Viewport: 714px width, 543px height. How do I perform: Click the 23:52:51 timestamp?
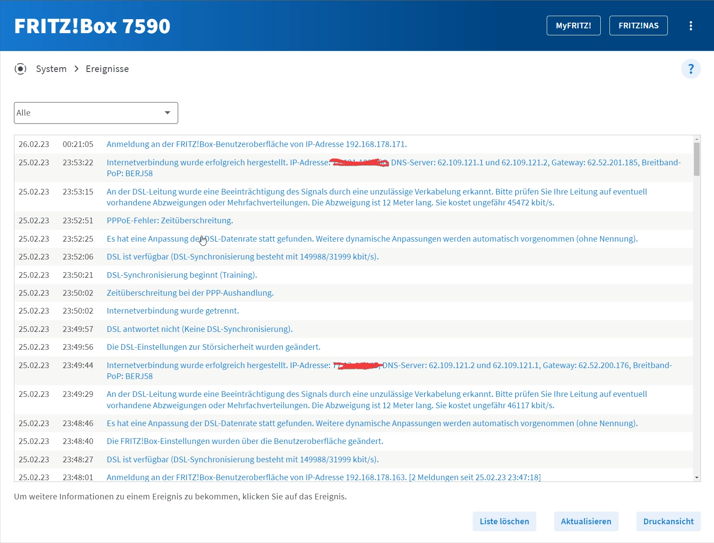(x=78, y=221)
